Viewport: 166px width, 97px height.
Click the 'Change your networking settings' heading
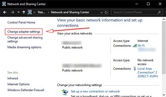(80, 85)
